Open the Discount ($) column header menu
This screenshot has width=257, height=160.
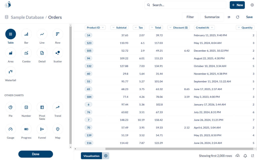point(178,28)
